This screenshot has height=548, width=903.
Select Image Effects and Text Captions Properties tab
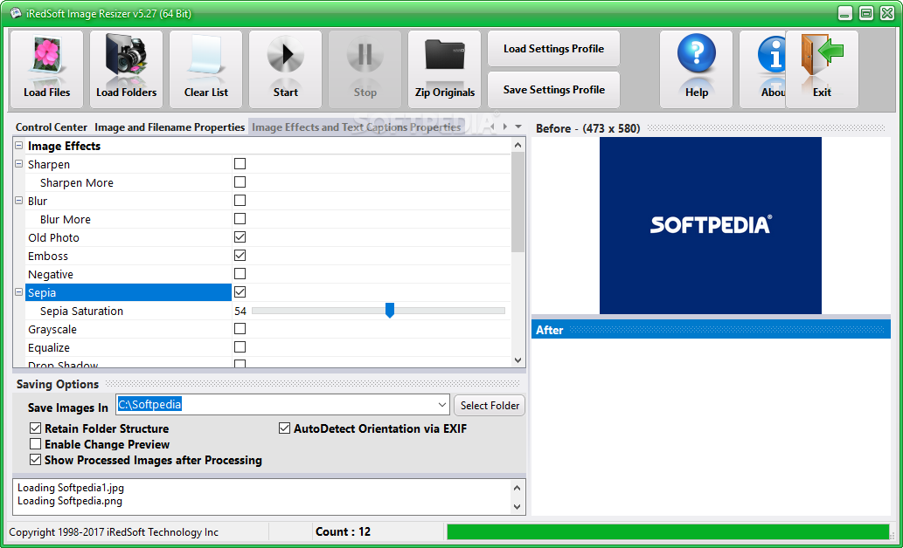coord(357,127)
